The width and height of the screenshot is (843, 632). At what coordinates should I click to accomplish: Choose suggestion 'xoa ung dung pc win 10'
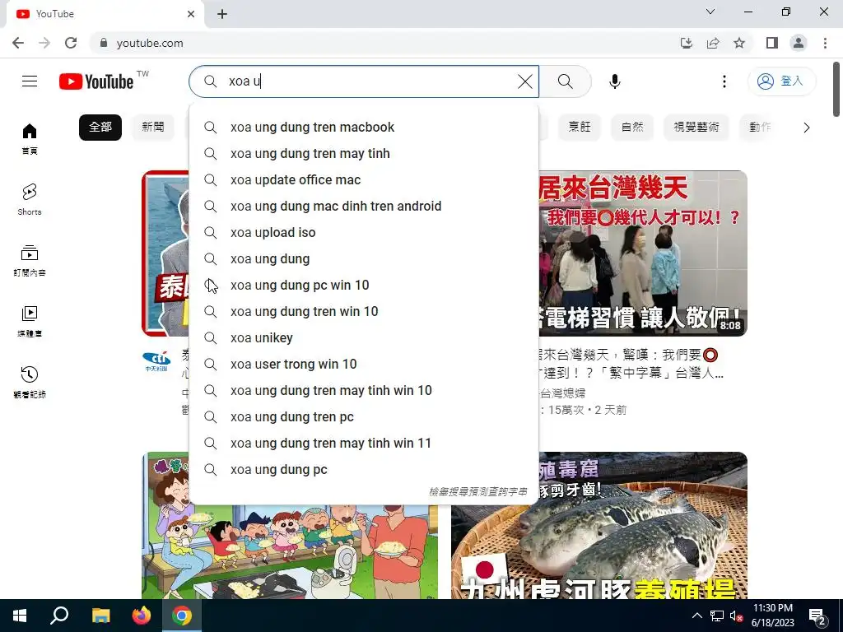click(x=364, y=286)
